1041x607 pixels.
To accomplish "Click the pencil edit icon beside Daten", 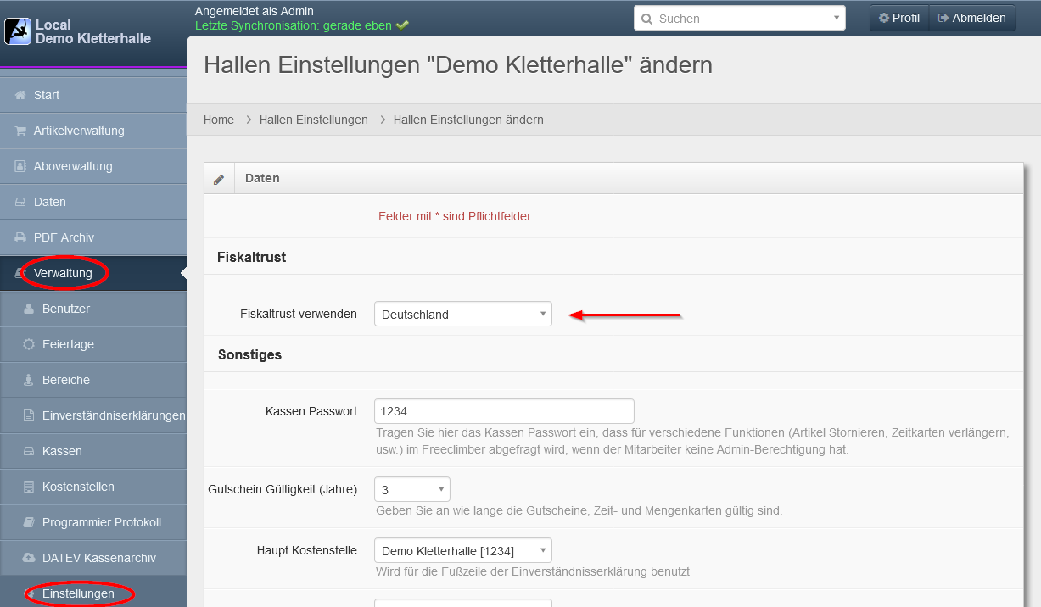I will [219, 179].
